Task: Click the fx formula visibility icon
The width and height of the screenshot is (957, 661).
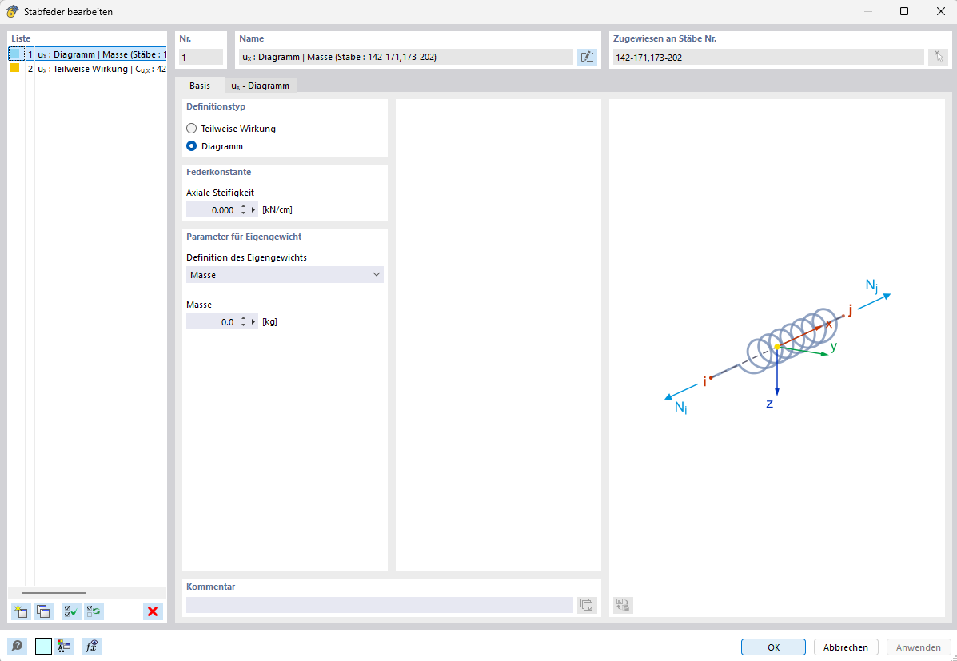Action: click(x=92, y=647)
